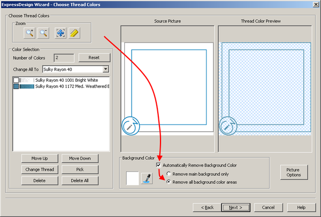The width and height of the screenshot is (321, 217).
Task: Select Sulky Rayon 40 1172 Med. Weathered row
Action: coord(61,86)
